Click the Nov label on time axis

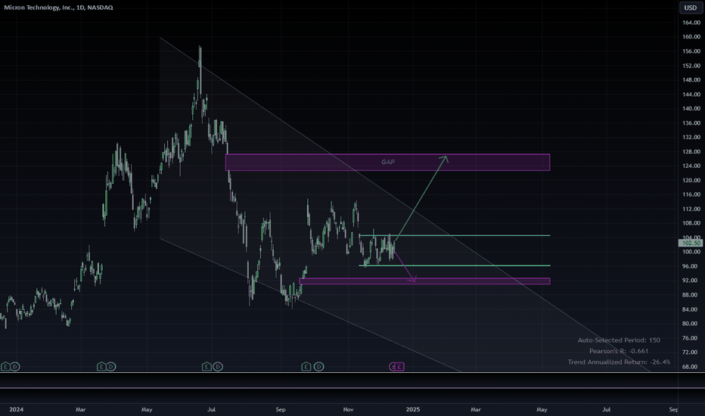[x=349, y=409]
